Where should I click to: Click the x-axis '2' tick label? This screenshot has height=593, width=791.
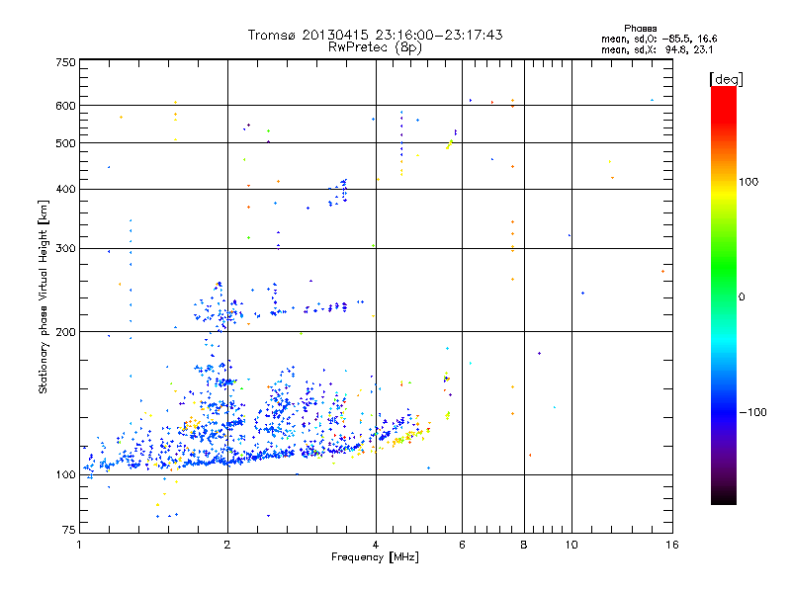(x=227, y=545)
